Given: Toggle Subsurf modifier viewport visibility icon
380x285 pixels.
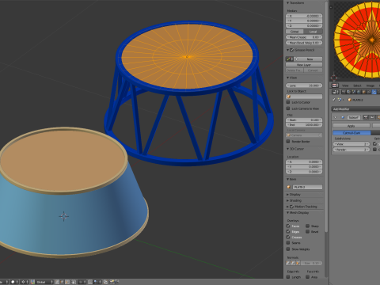Looking at the screenshot, I should click(372, 117).
